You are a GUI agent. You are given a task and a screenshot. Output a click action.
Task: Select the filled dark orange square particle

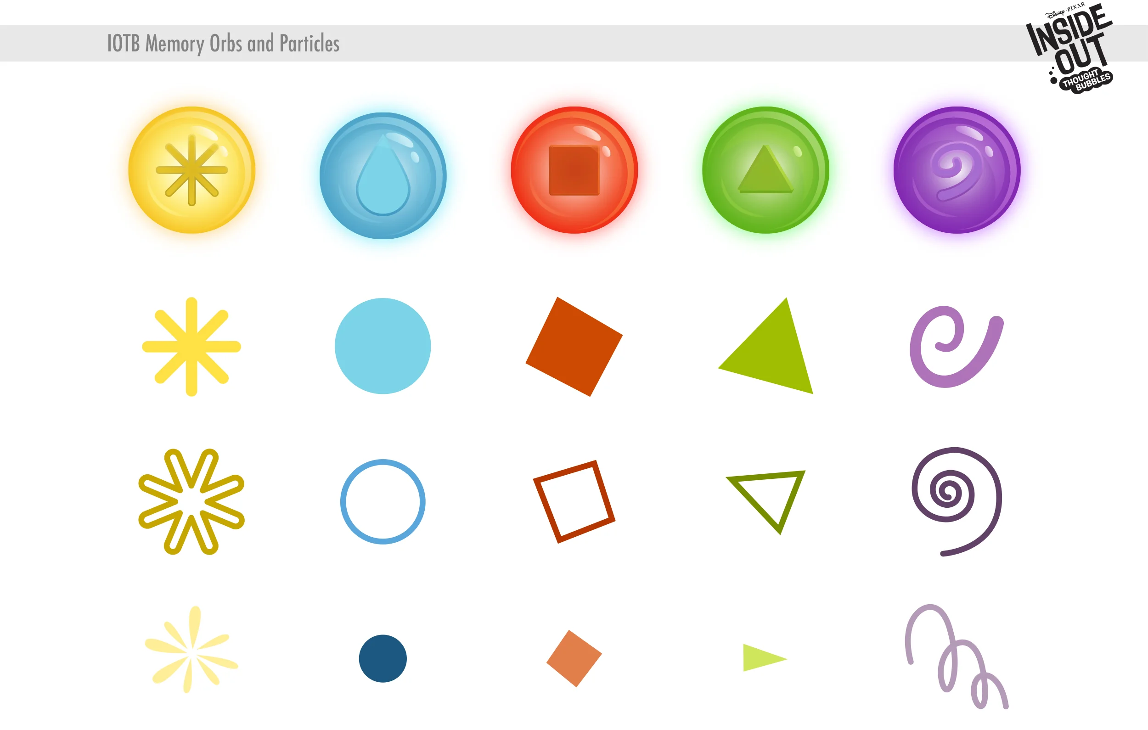[574, 347]
